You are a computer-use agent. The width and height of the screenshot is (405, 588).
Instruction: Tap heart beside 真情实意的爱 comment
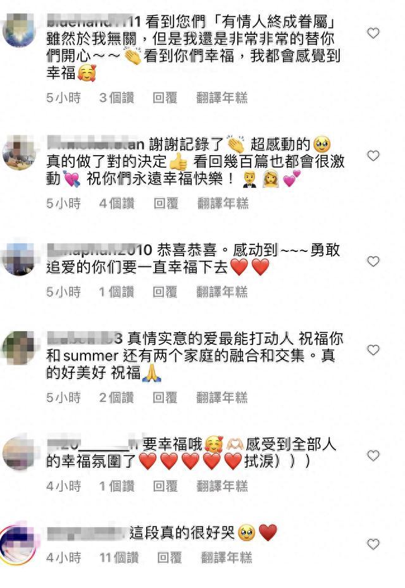pos(373,350)
